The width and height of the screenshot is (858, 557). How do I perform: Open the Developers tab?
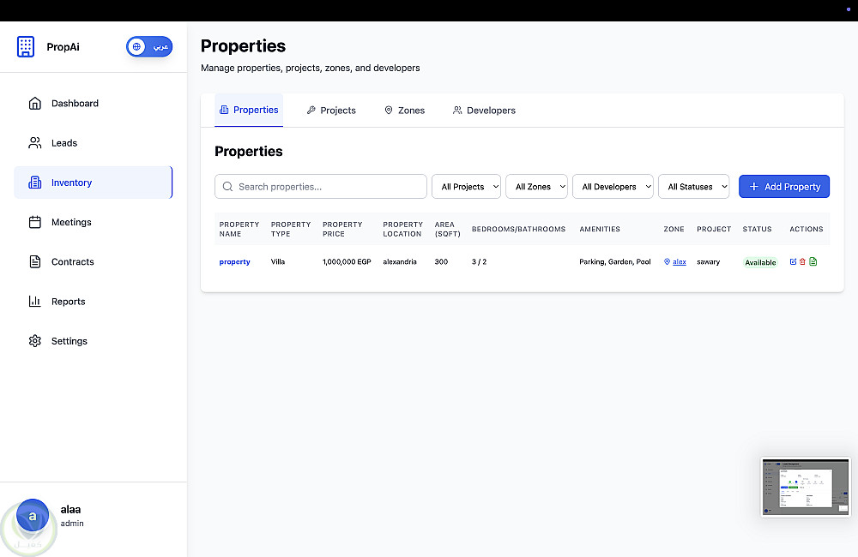click(484, 111)
